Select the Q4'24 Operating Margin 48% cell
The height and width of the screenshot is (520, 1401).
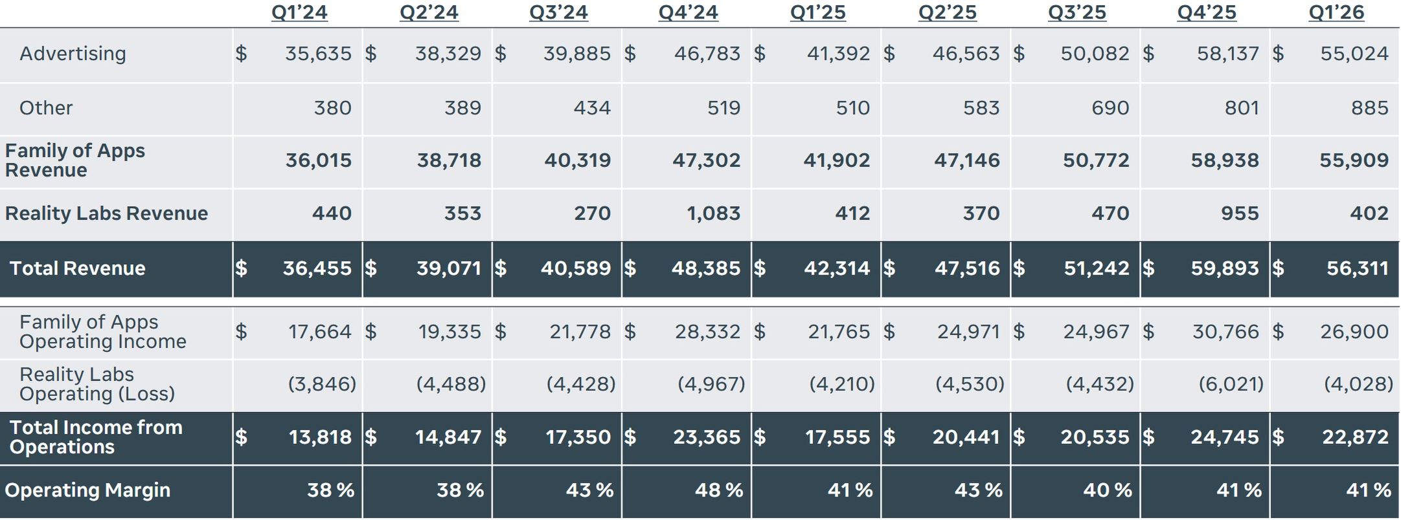point(718,490)
